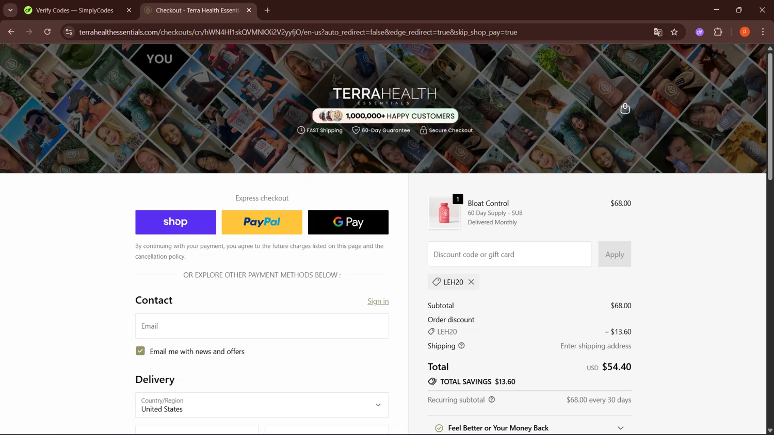Screen dimensions: 774x435
Task: Bookmark this page with star icon
Action: tap(674, 32)
